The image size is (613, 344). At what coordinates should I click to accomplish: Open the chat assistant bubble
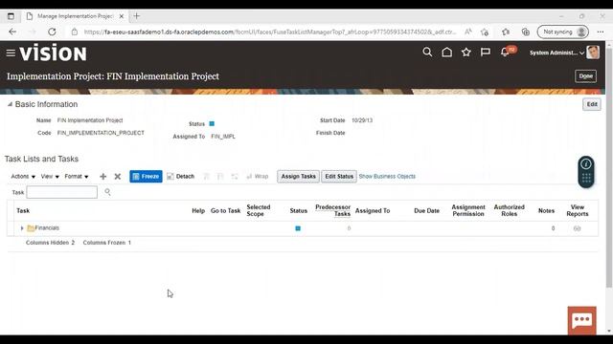pos(582,320)
